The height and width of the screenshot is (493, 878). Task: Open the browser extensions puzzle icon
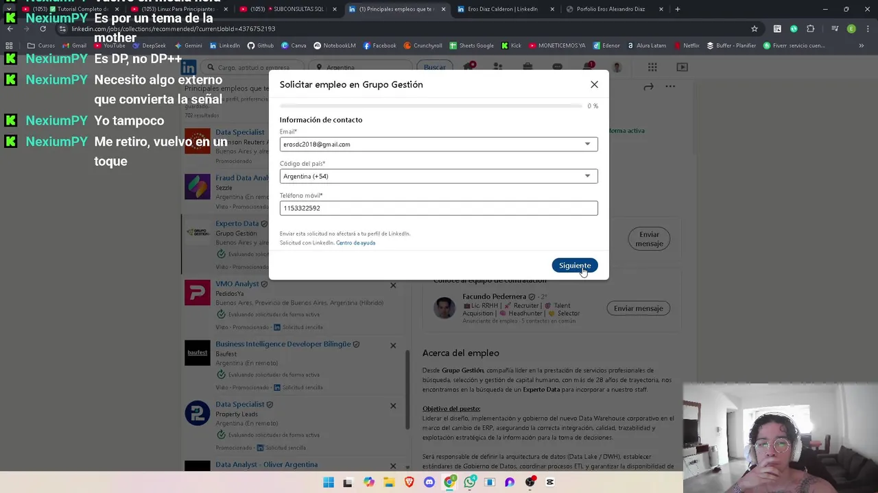pyautogui.click(x=810, y=29)
